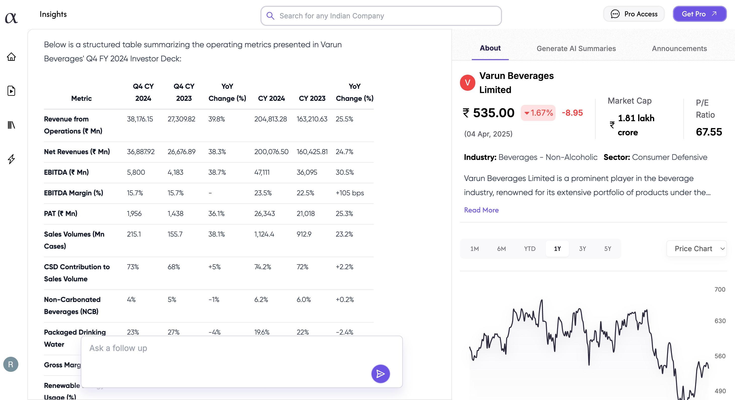Click the Read More link

pos(481,210)
